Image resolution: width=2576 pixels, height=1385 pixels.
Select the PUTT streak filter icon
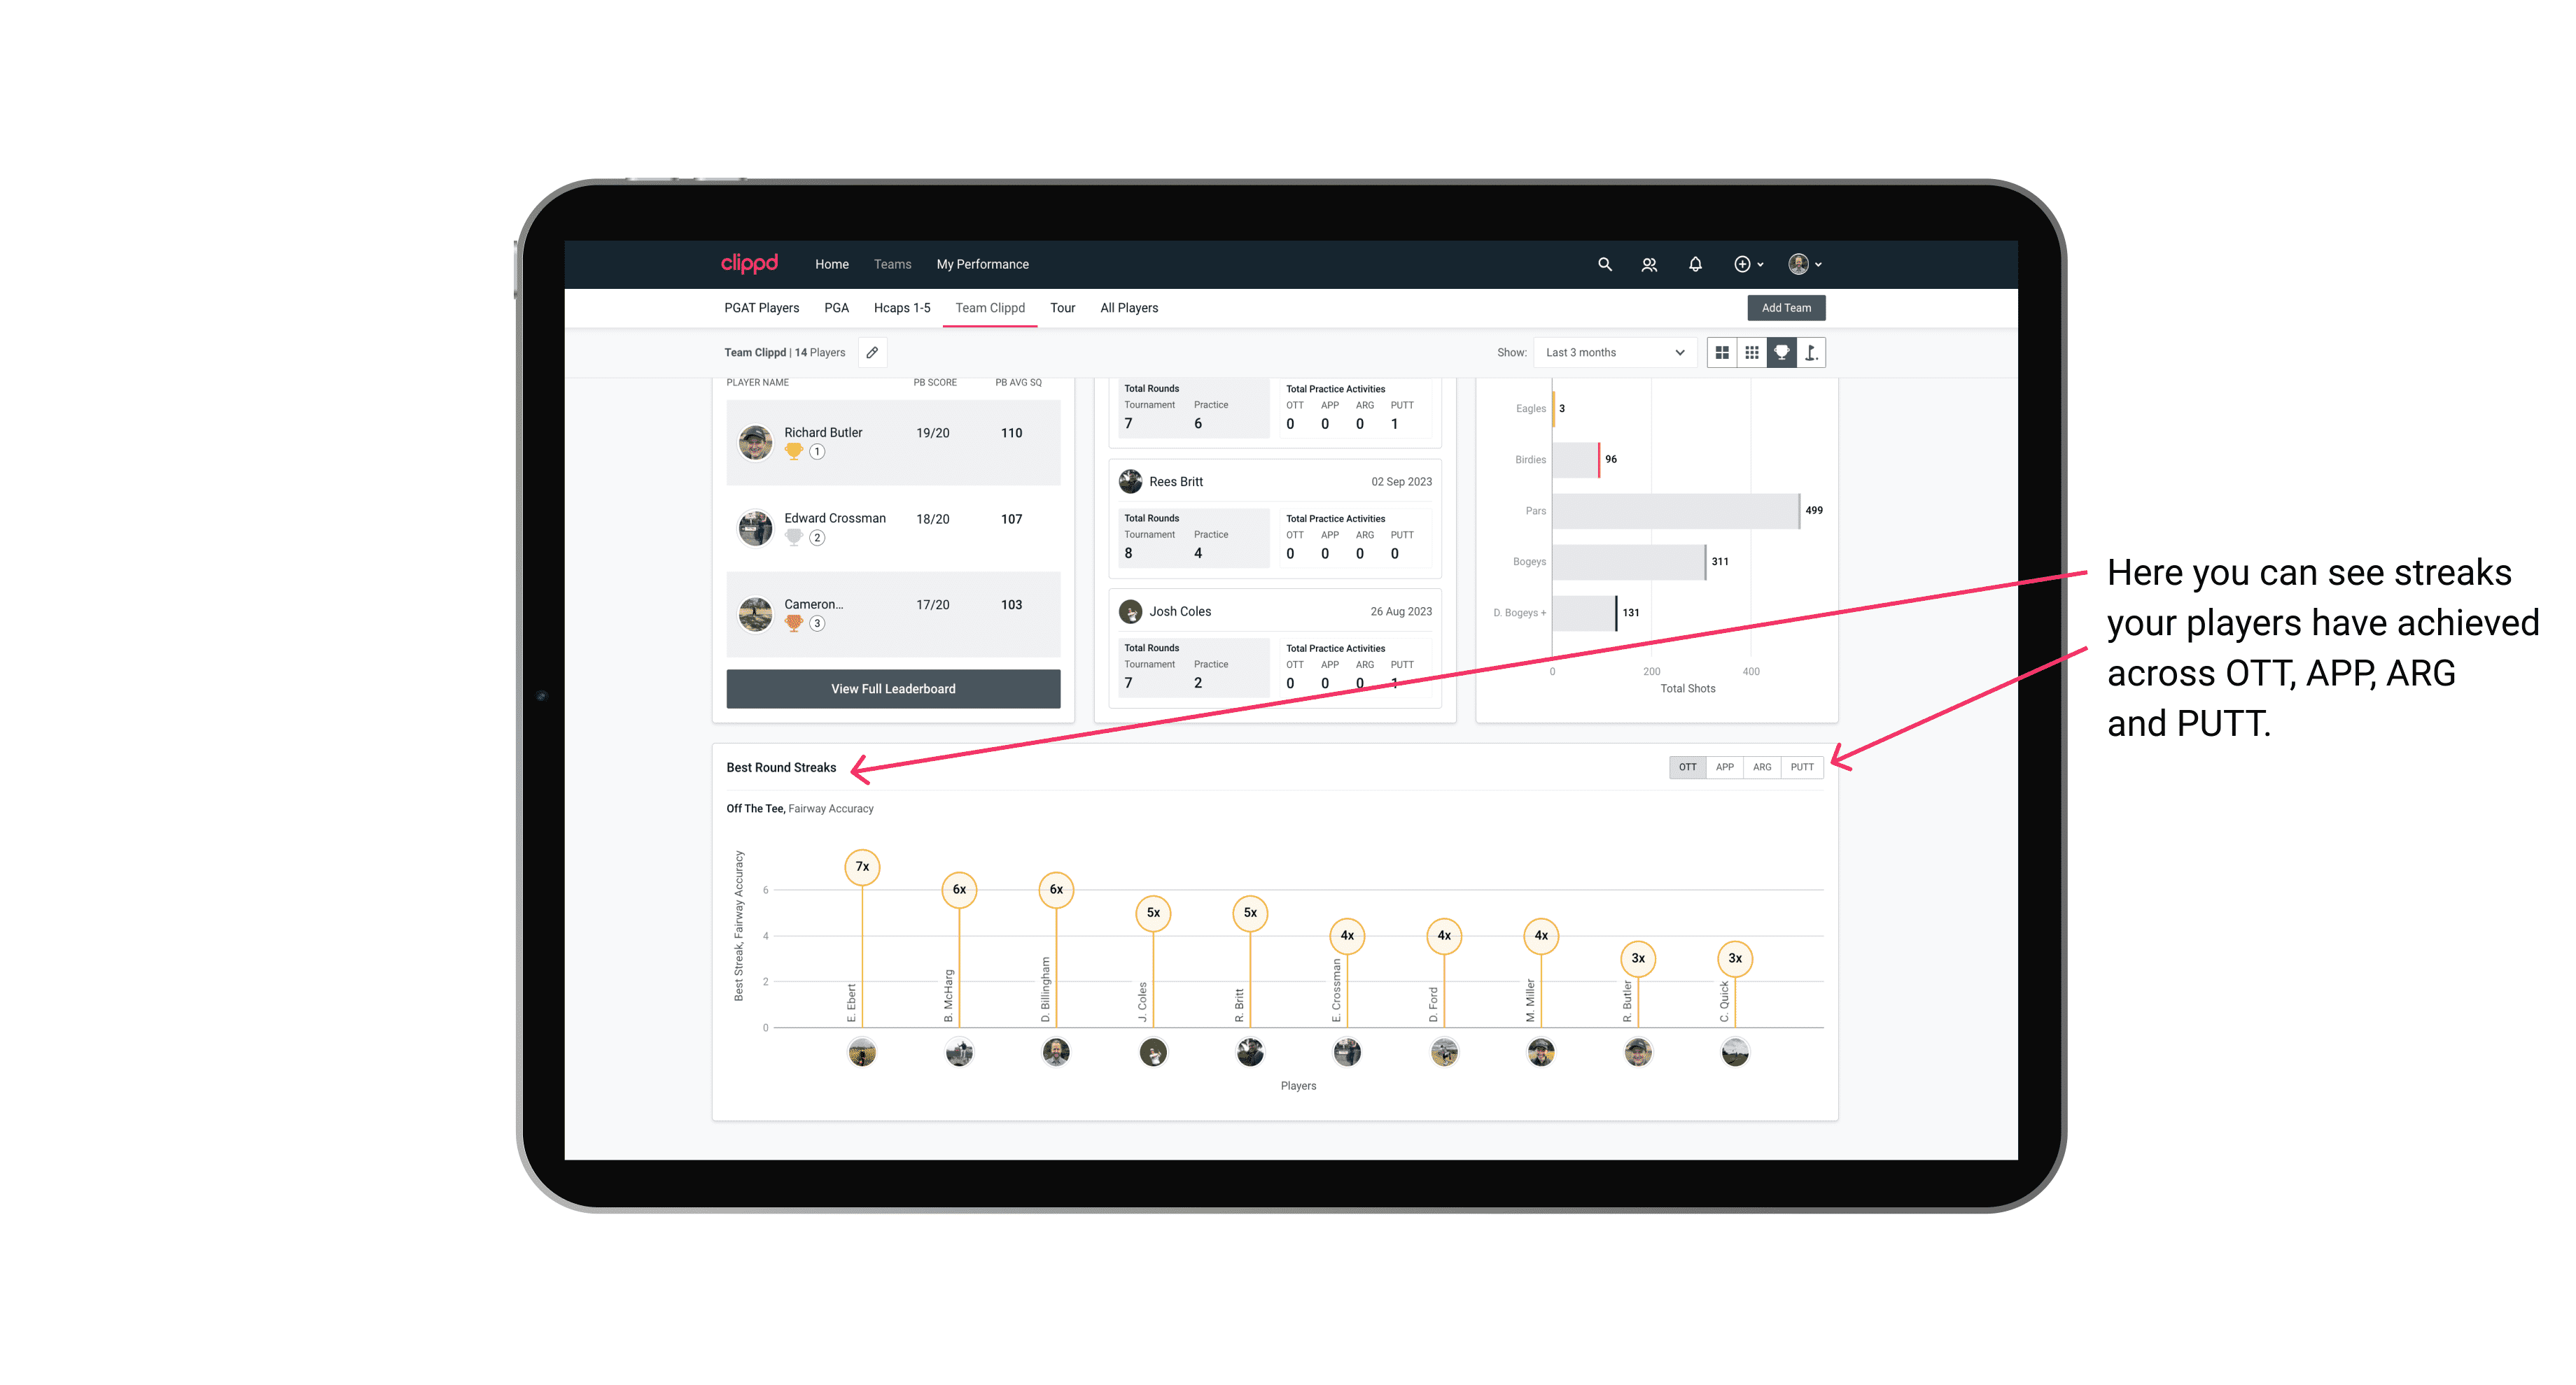(1802, 767)
